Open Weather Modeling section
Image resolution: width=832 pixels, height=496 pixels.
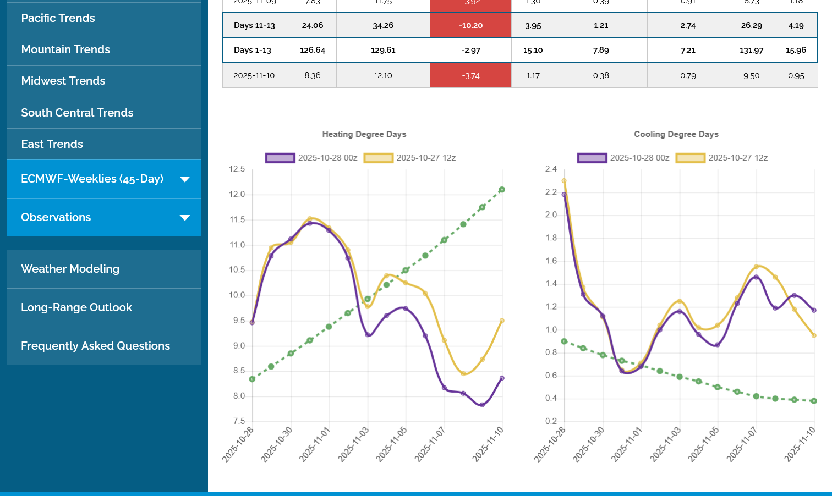point(70,269)
